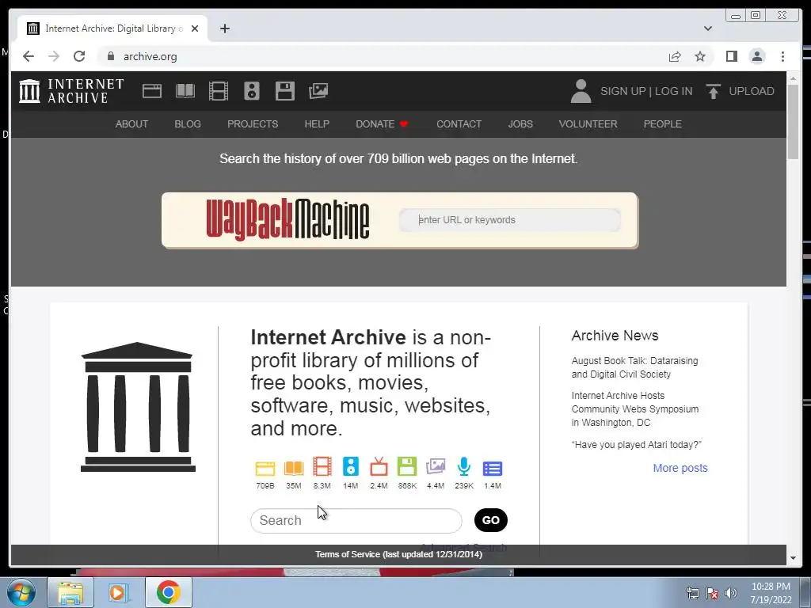This screenshot has width=811, height=608.
Task: Click the TV icon labeled 2.4M
Action: [x=379, y=466]
